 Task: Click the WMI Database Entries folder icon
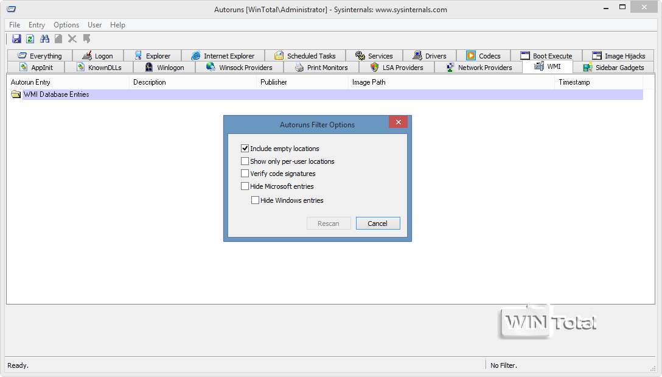[16, 94]
